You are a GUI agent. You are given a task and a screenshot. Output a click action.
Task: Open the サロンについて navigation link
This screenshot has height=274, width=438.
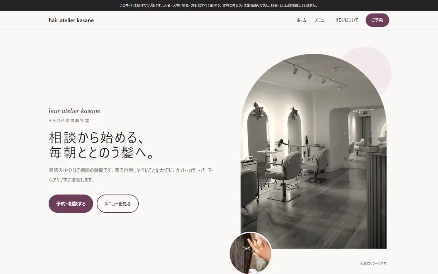[347, 20]
